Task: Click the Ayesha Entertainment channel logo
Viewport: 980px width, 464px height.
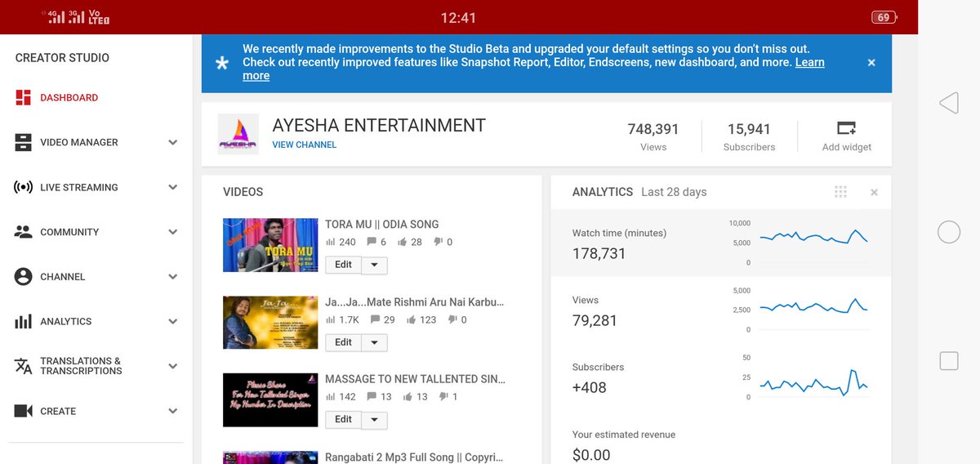Action: tap(238, 134)
